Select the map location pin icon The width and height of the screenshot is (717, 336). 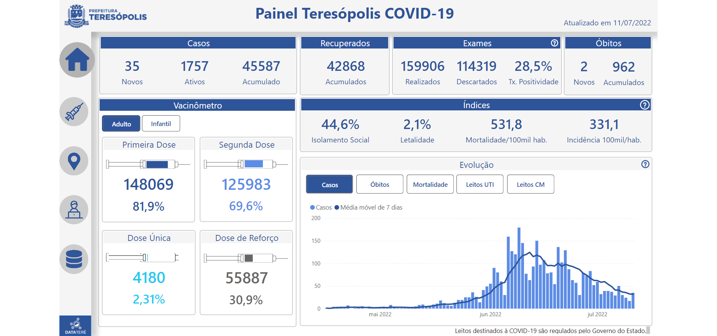(x=74, y=161)
